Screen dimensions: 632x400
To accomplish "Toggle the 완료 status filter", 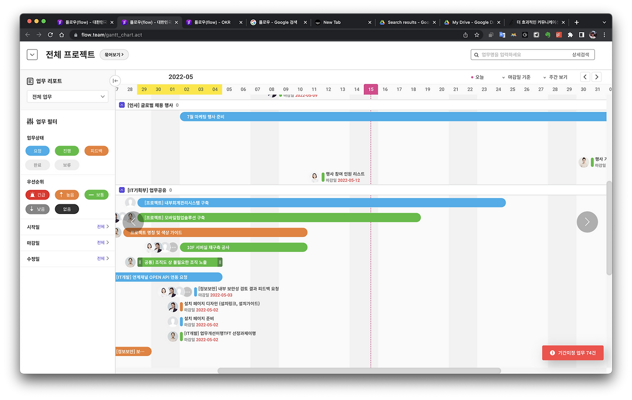I will coord(38,165).
